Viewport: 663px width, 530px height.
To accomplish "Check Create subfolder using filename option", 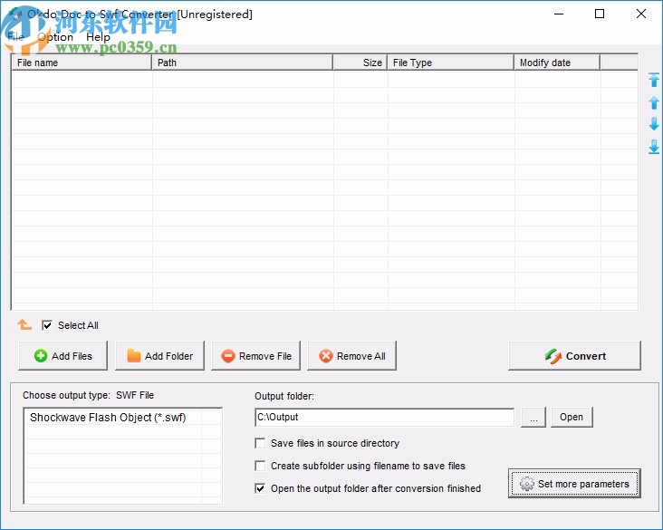I will click(x=260, y=466).
